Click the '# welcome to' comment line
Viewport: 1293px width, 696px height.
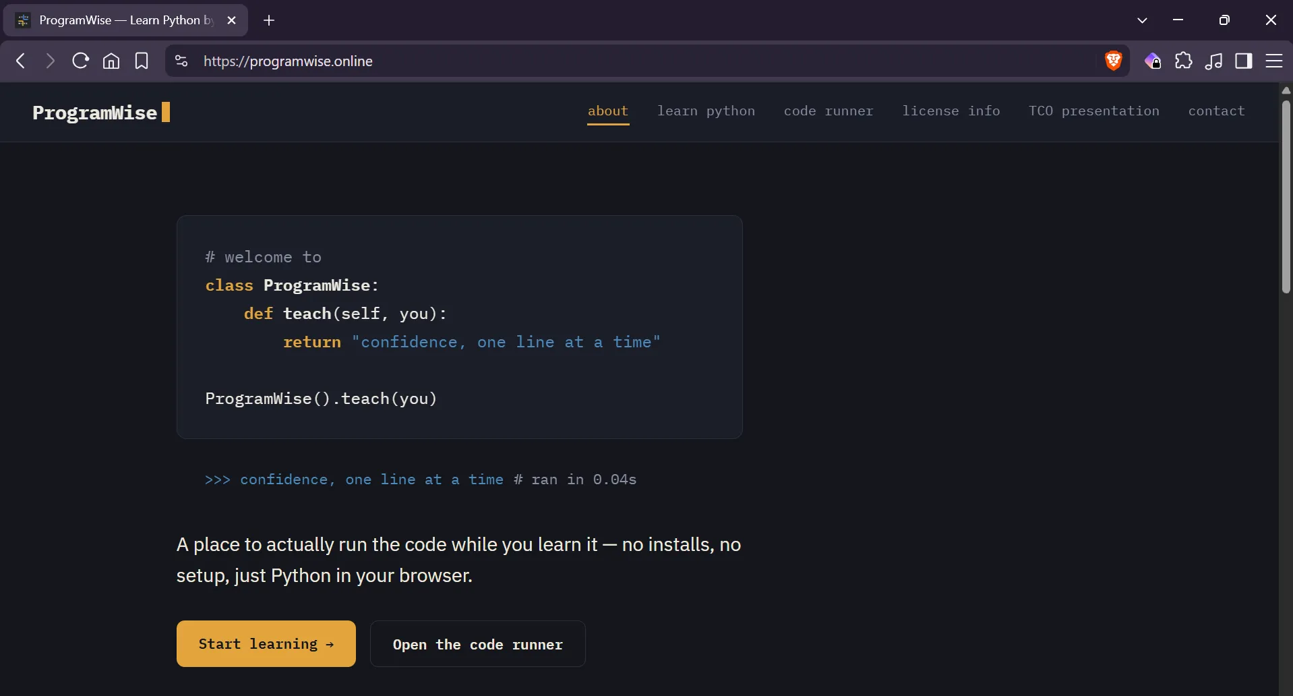[264, 257]
